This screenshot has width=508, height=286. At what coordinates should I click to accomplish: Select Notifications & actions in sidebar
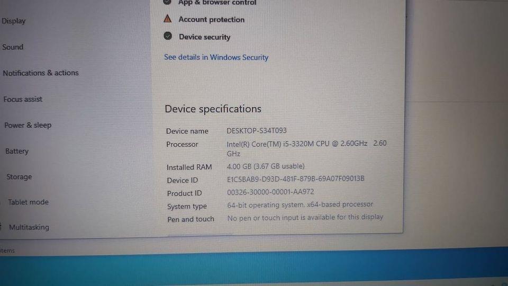[41, 73]
